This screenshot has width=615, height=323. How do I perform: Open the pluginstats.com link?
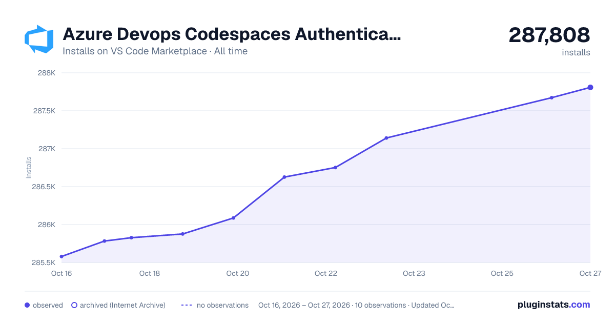(554, 305)
